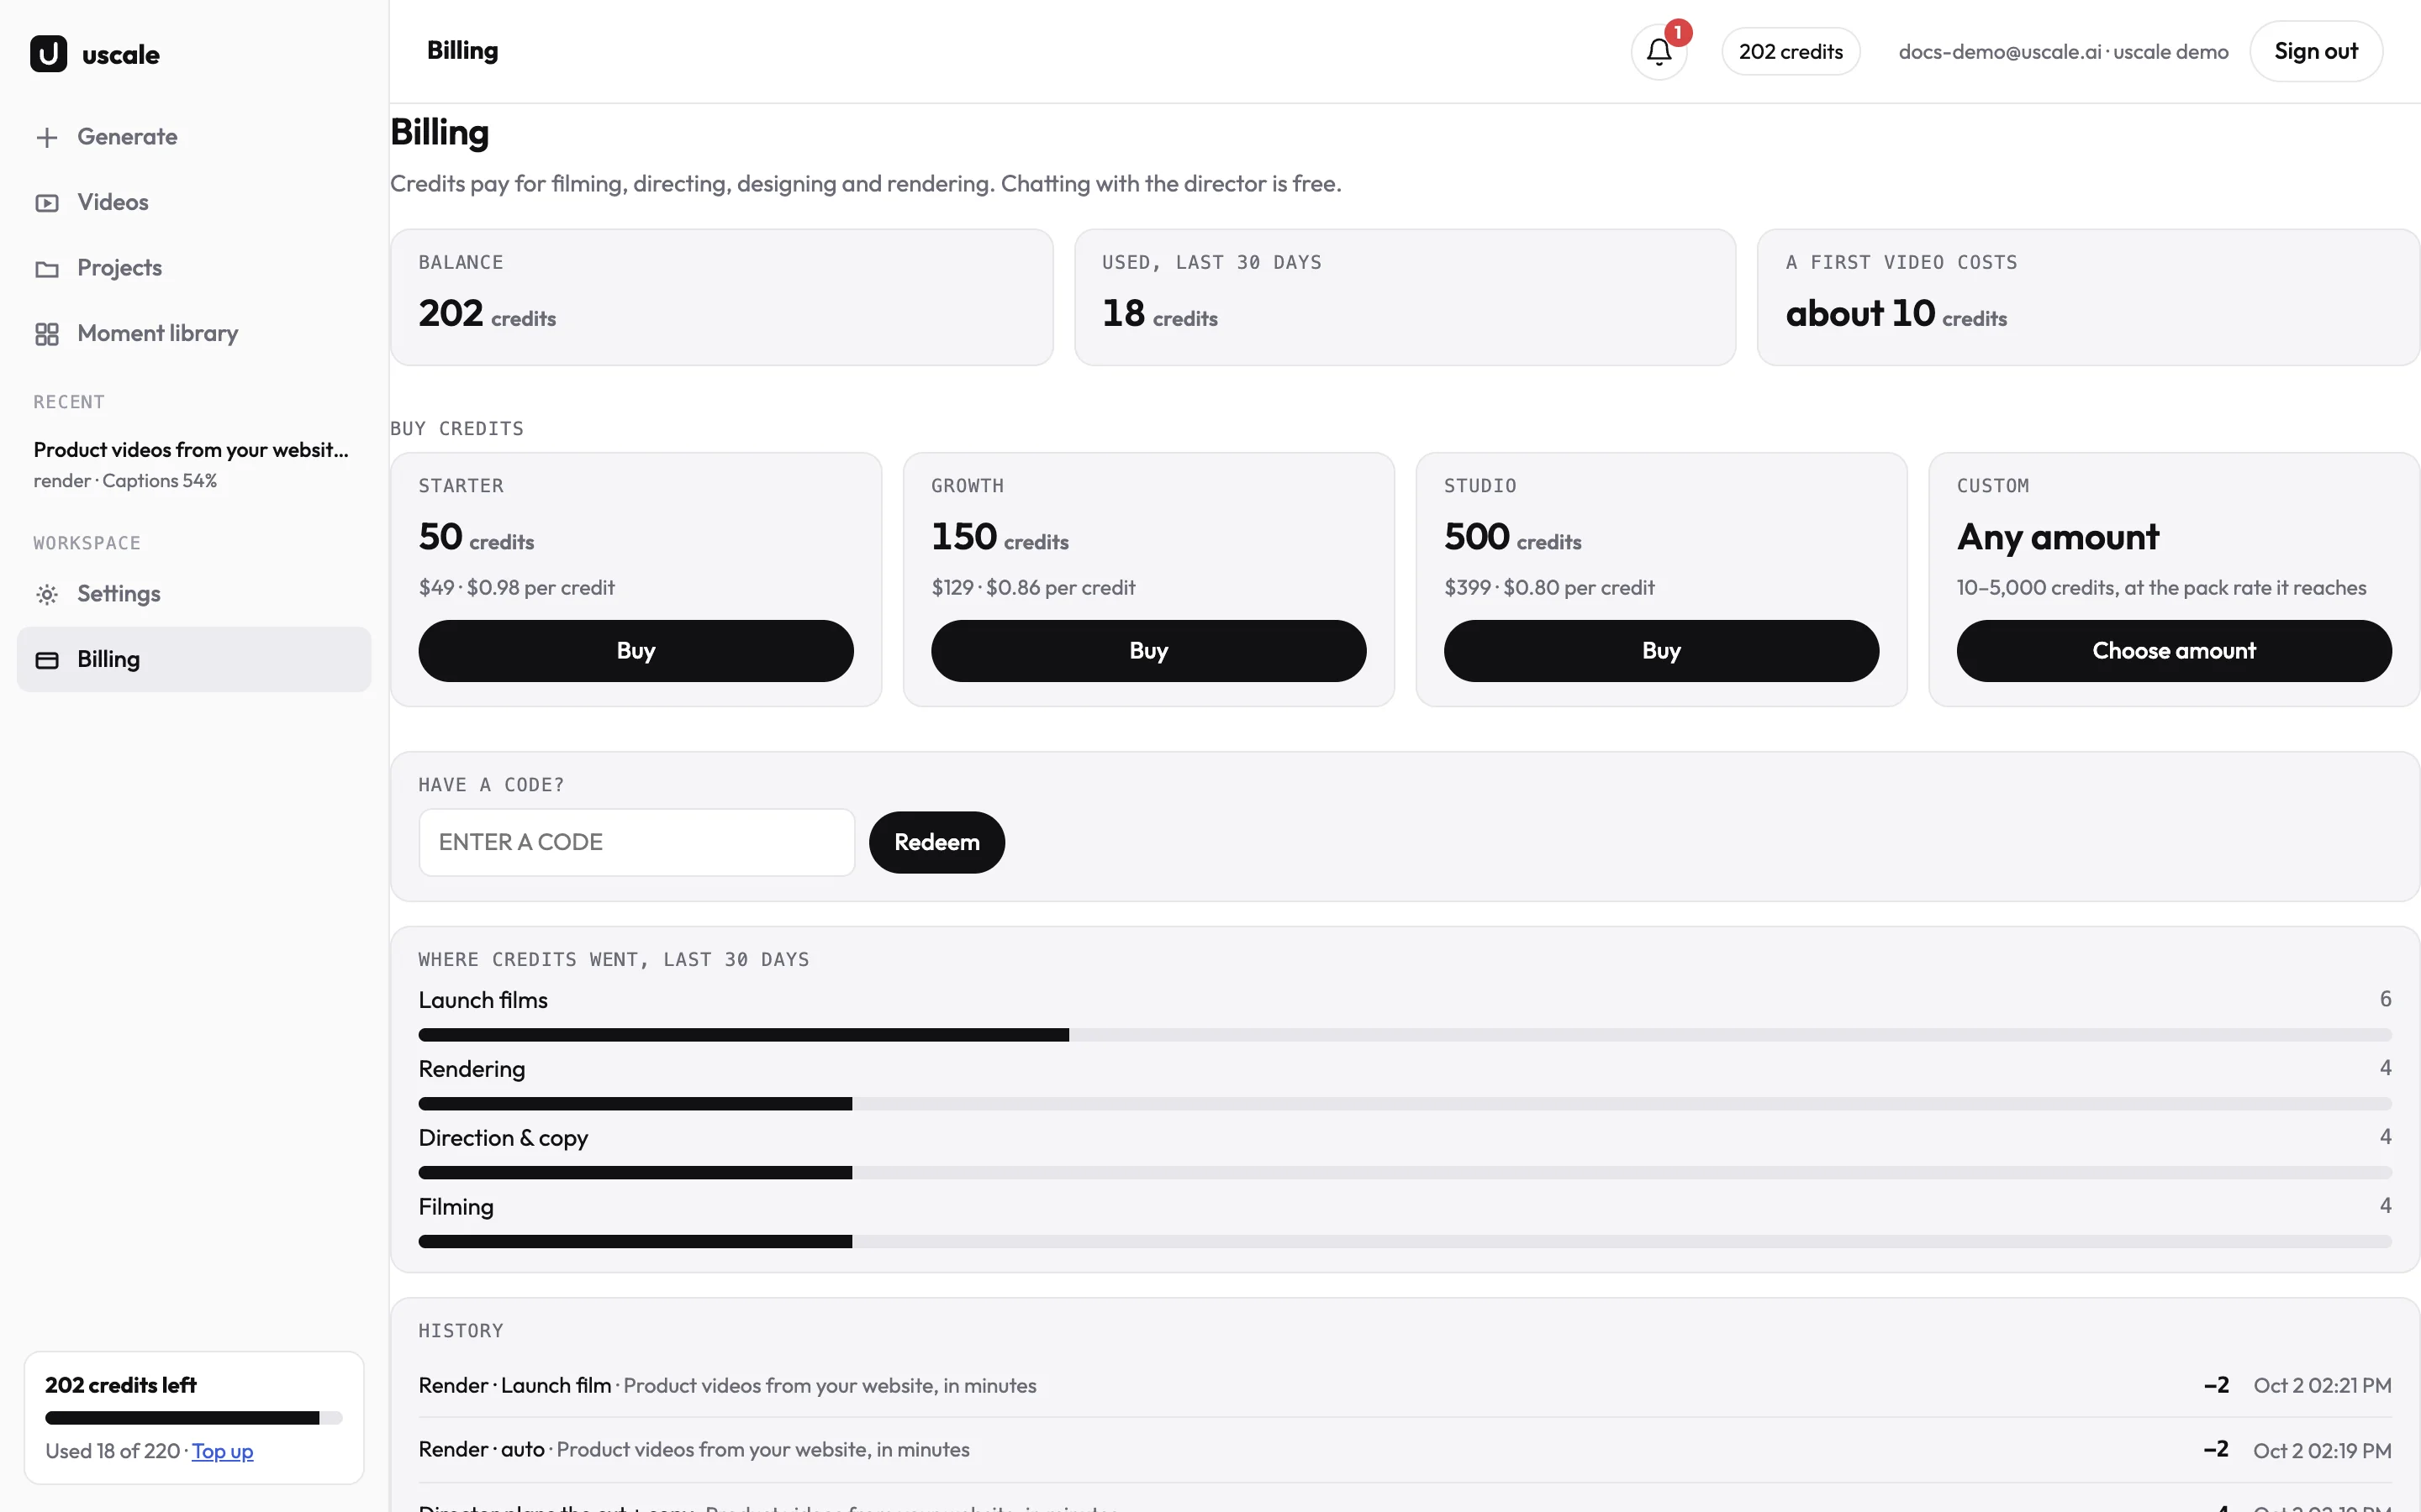Click the Direction & copy usage bar

click(1405, 1173)
